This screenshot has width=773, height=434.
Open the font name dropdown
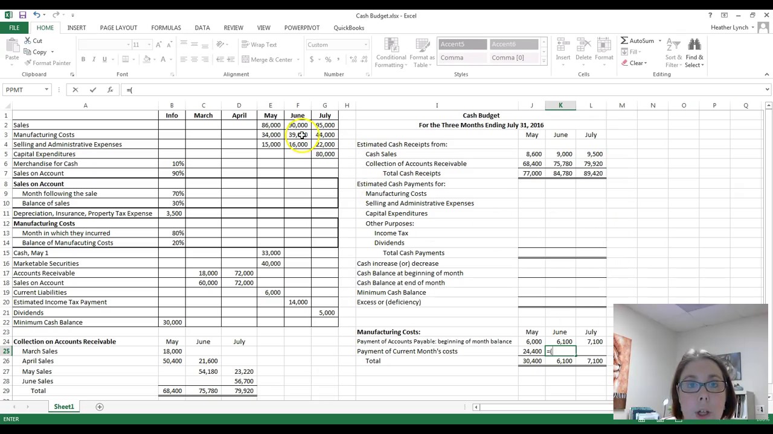(128, 45)
